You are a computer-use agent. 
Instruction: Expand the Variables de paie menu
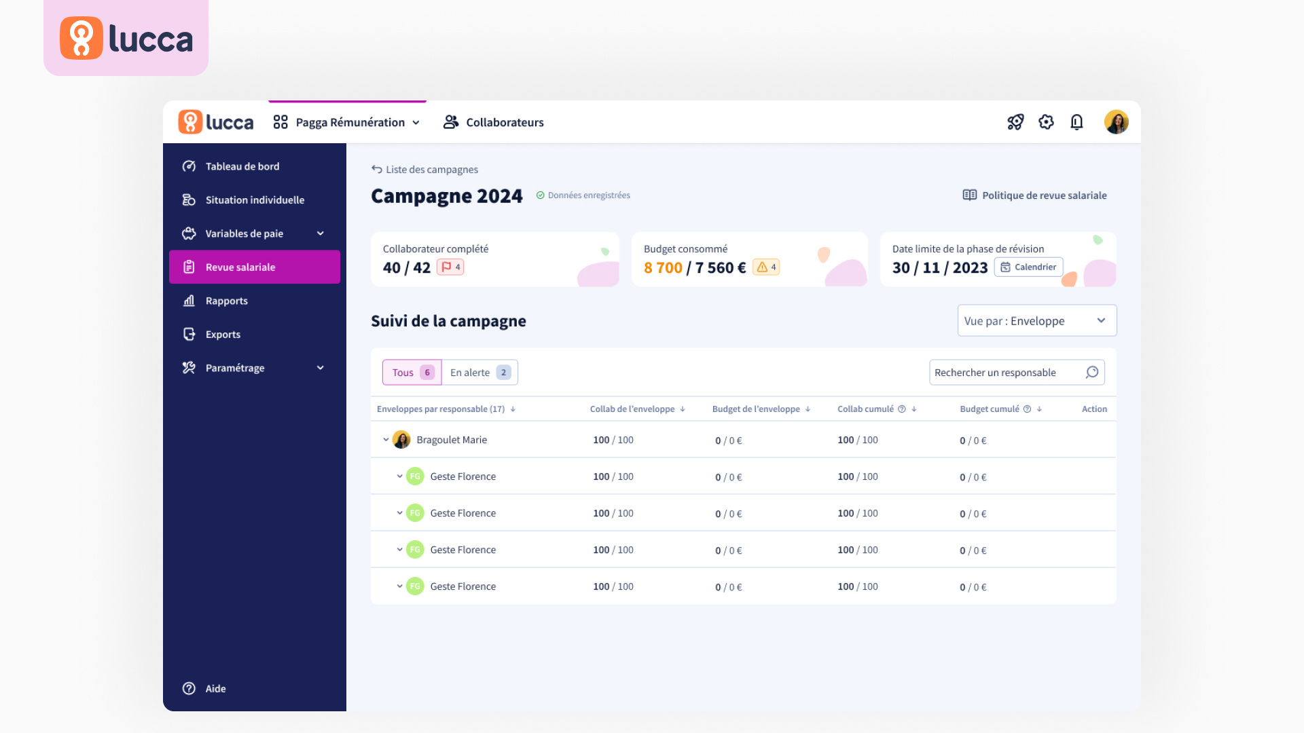(319, 233)
